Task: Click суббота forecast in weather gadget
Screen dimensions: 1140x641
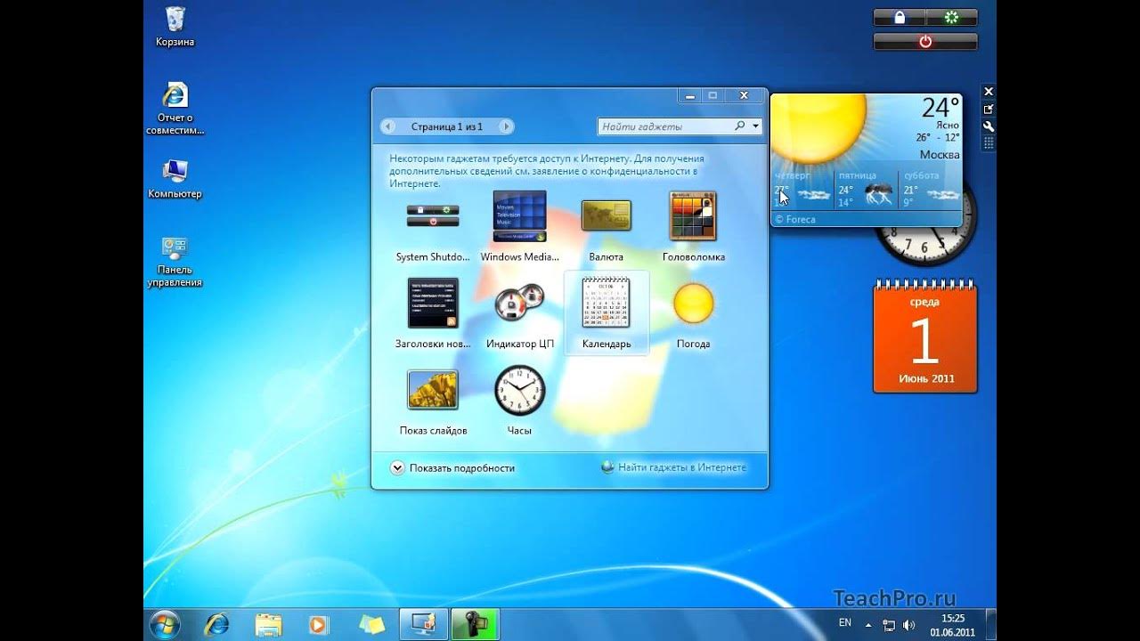Action: (x=931, y=190)
